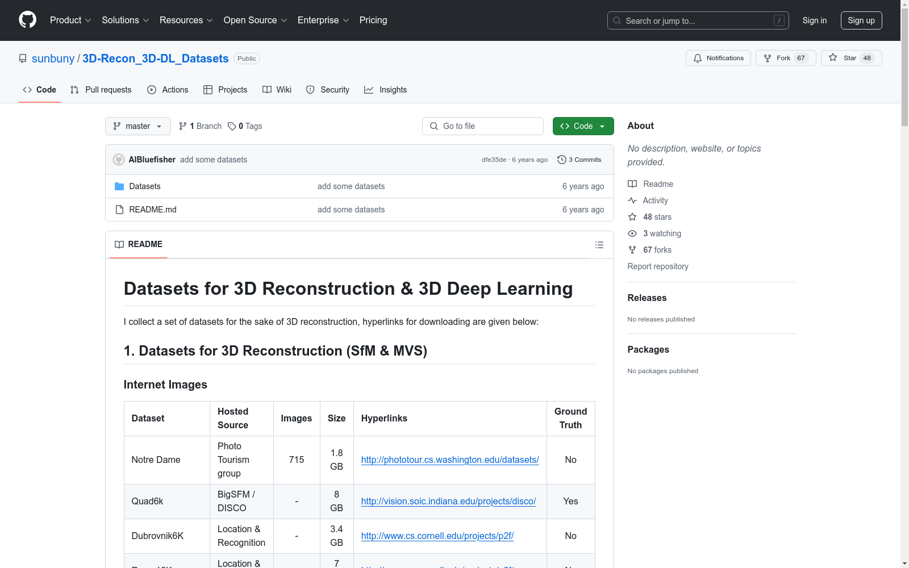Click the 1 Branch link
909x568 pixels.
200,126
